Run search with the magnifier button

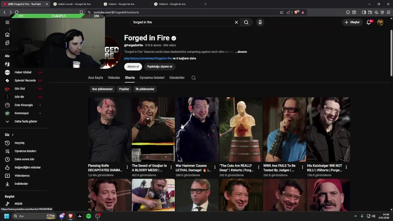[246, 22]
